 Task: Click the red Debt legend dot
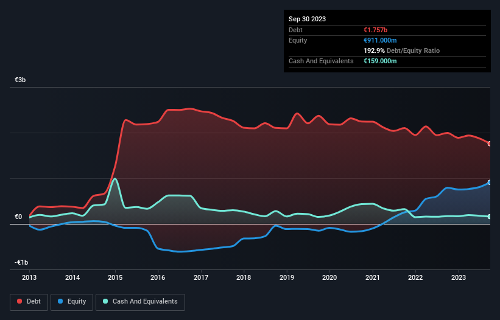coord(19,301)
